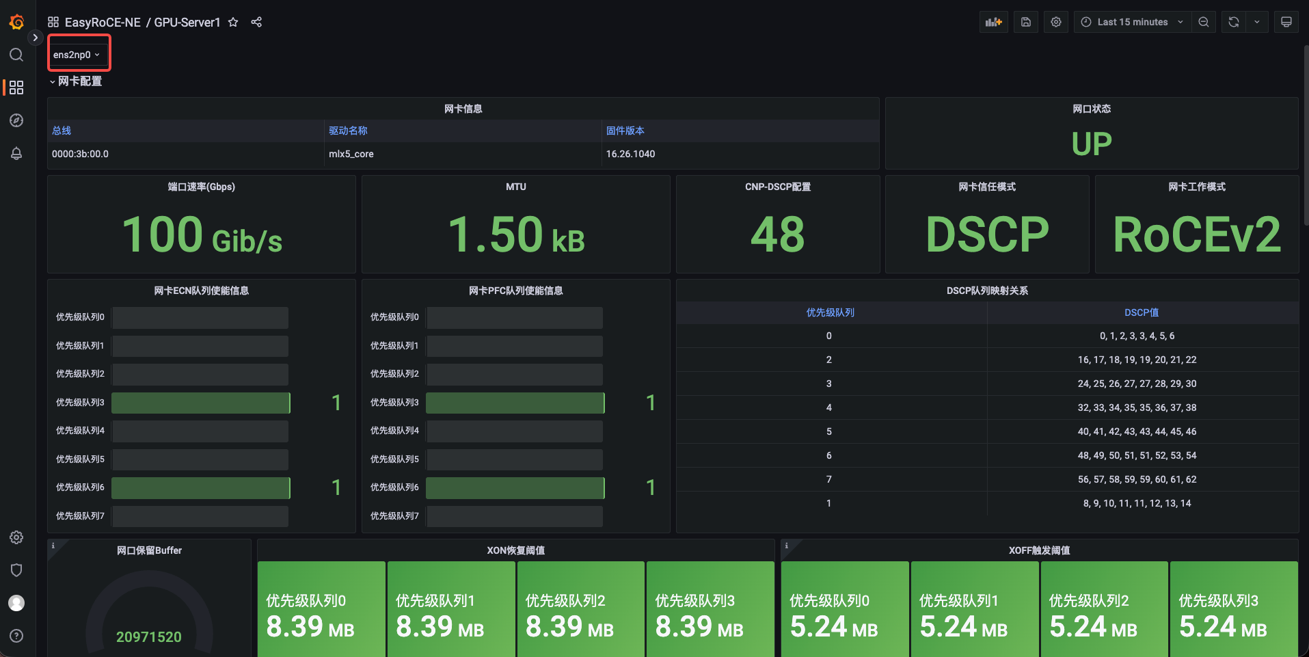Open the Dashboards icon in sidebar
Viewport: 1309px width, 657px height.
16,88
